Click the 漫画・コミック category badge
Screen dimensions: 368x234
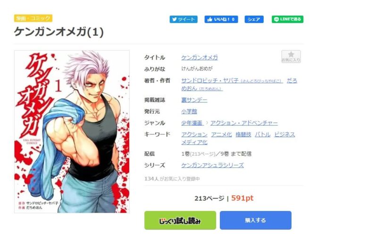pyautogui.click(x=33, y=18)
